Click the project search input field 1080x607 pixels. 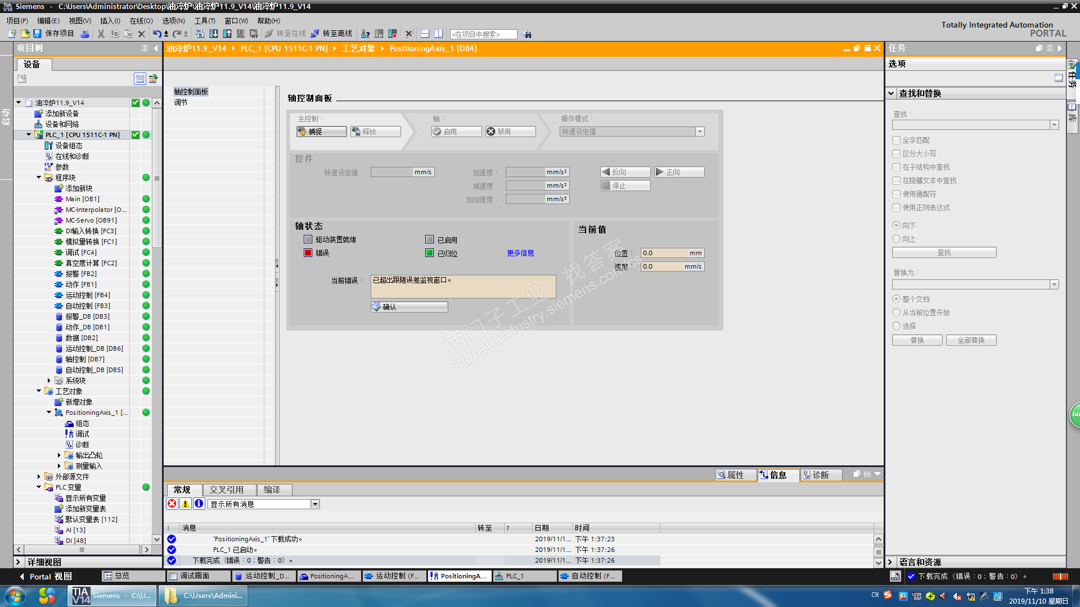point(483,34)
